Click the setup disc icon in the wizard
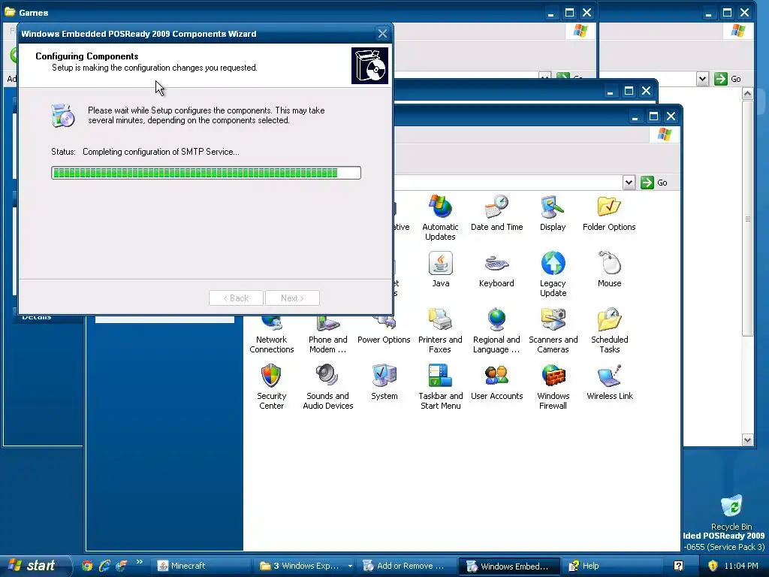 63,115
